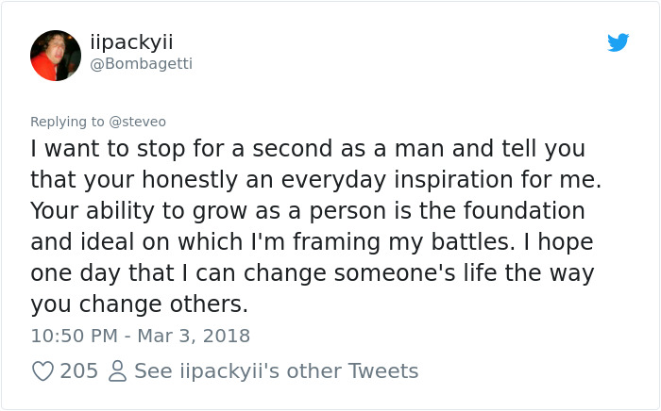This screenshot has width=661, height=411.
Task: Visit the @Bombagetti handle
Action: [142, 63]
